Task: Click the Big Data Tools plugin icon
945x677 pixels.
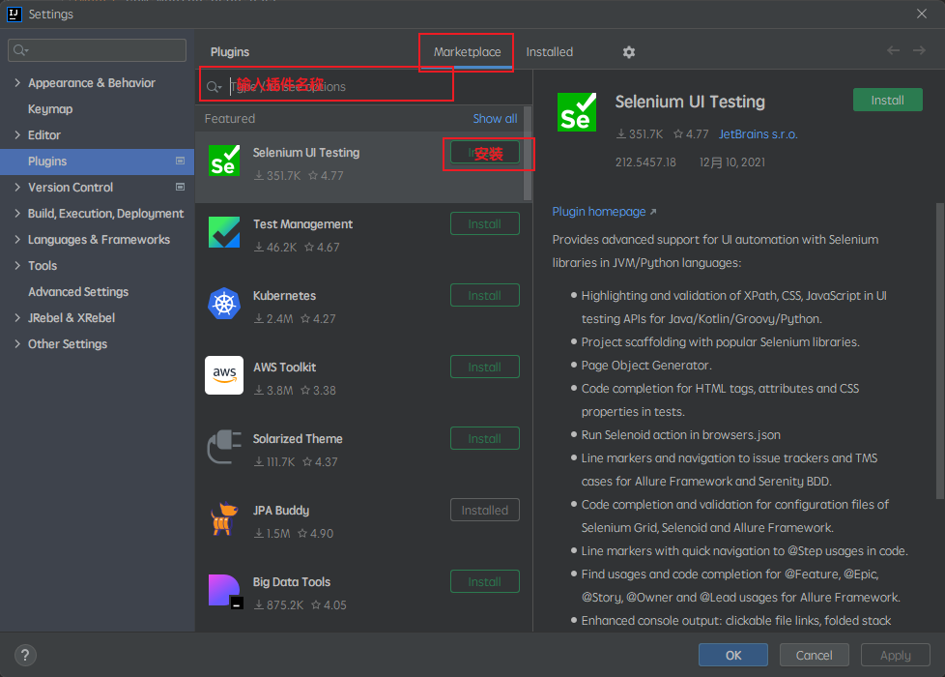Action: [223, 590]
